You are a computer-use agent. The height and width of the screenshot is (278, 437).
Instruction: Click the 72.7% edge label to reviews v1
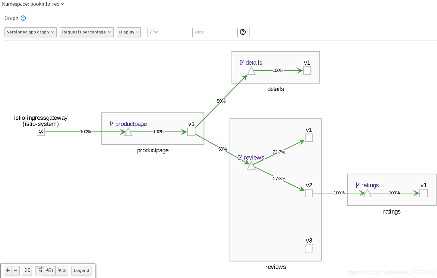pyautogui.click(x=279, y=152)
